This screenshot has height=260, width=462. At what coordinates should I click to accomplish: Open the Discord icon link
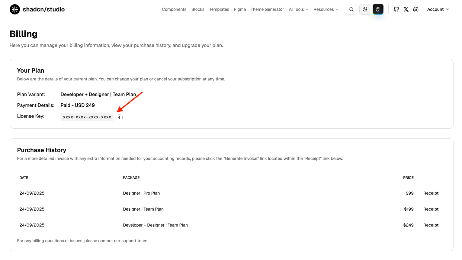416,9
